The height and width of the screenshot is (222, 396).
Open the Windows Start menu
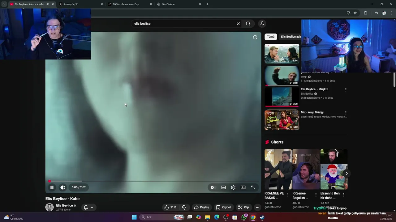click(x=134, y=217)
